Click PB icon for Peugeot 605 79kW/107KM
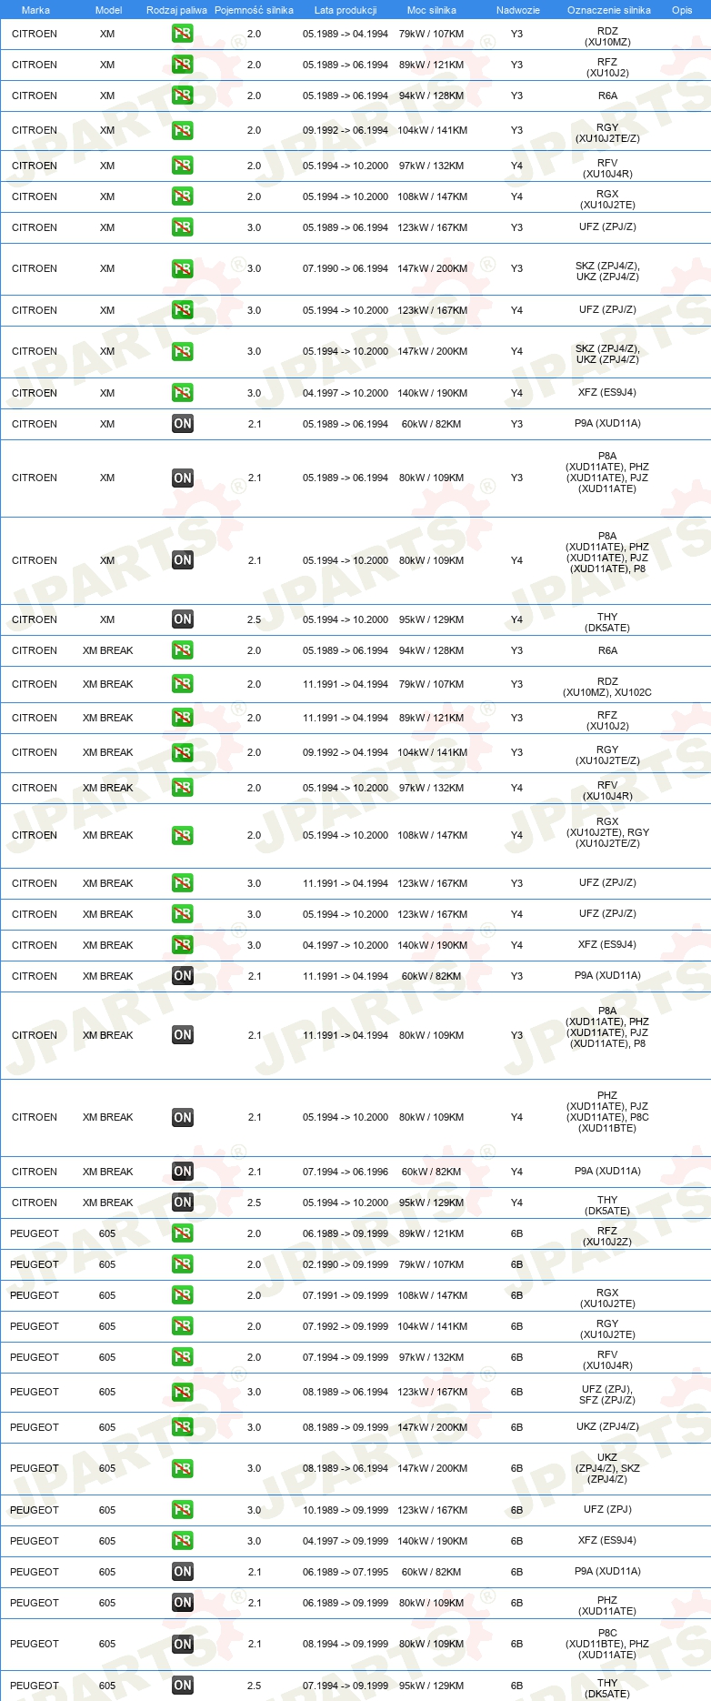Viewport: 711px width, 1701px height. 183,1264
